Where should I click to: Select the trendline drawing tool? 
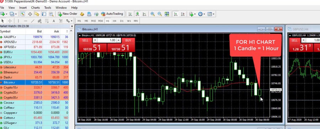coord(33,21)
